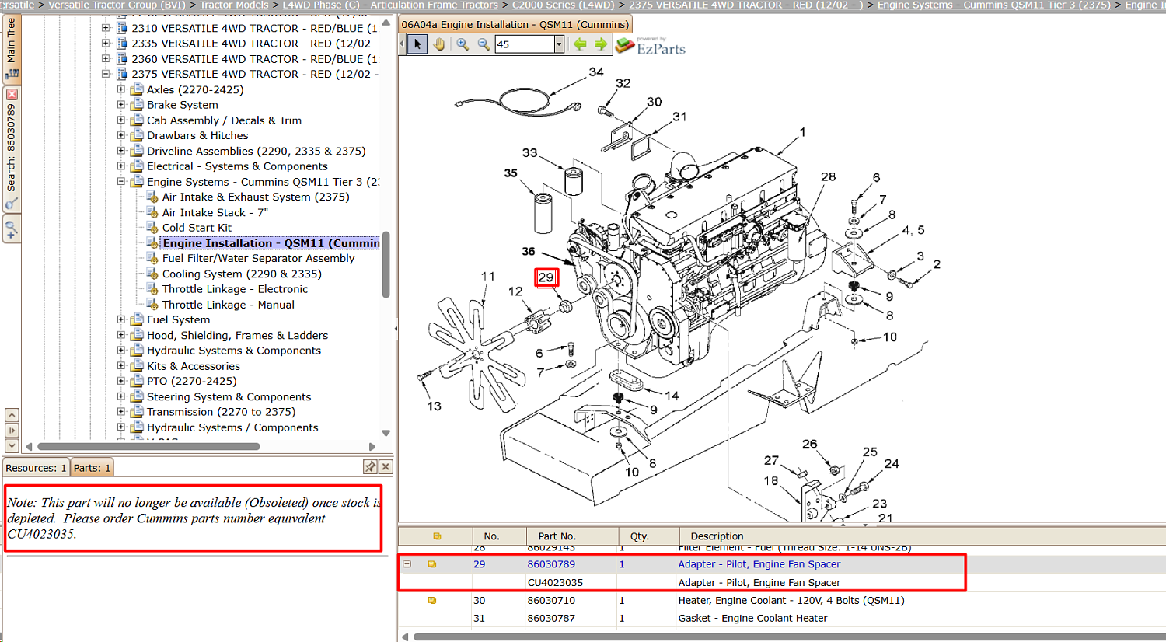
Task: Open Fuel Filter/Water Separator Assembly tree item
Action: (258, 258)
